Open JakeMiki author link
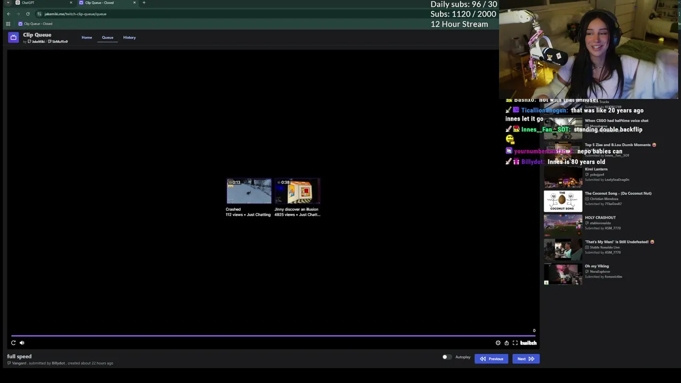 click(x=36, y=41)
